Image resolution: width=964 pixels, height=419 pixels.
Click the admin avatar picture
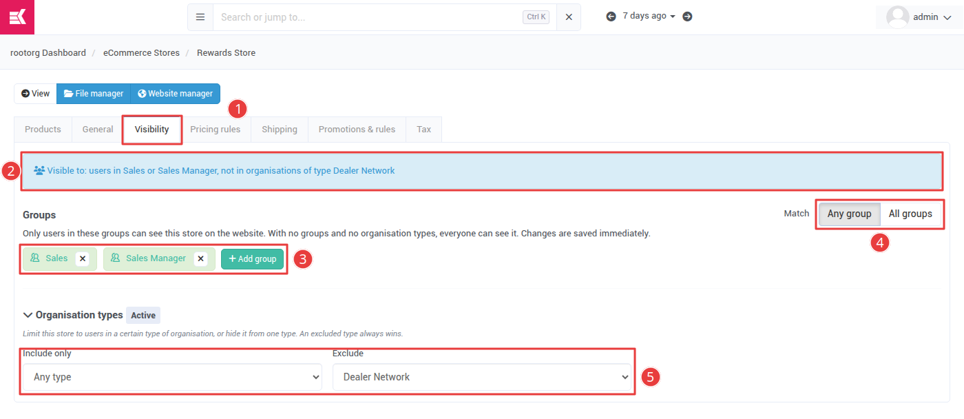coord(897,17)
